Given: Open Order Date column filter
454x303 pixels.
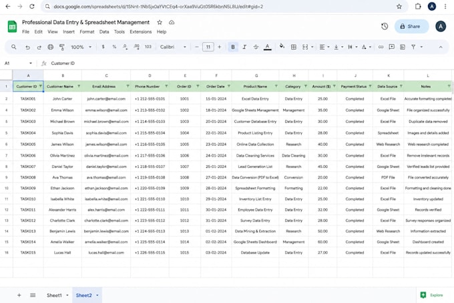Looking at the screenshot, I should tap(229, 86).
